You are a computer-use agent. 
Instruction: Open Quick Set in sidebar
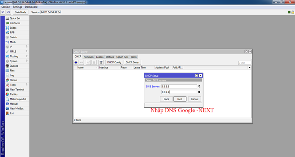coord(15,18)
